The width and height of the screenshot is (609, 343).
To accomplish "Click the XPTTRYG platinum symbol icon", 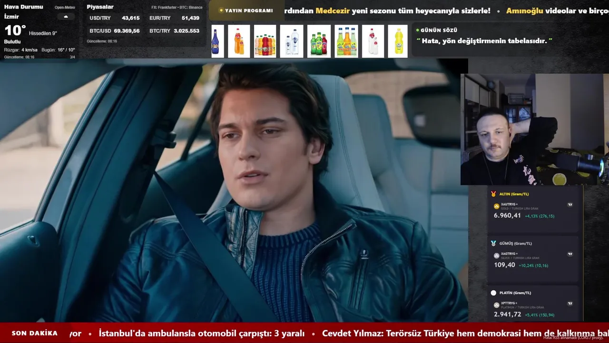I will coord(497,305).
